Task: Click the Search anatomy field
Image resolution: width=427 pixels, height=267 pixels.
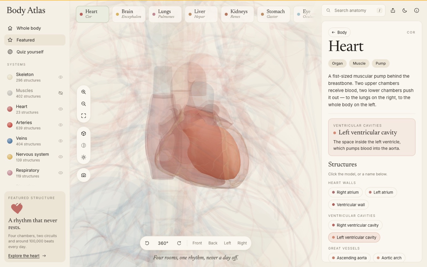Action: [353, 10]
